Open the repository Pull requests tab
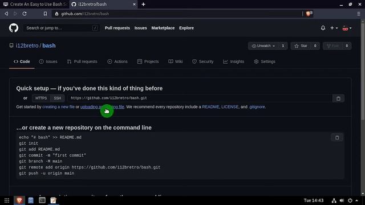 pos(82,61)
